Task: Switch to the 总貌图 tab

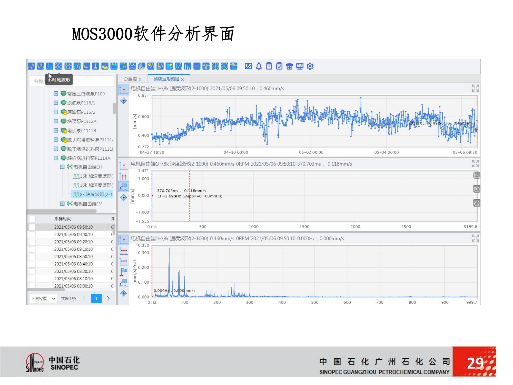Action: tap(130, 79)
